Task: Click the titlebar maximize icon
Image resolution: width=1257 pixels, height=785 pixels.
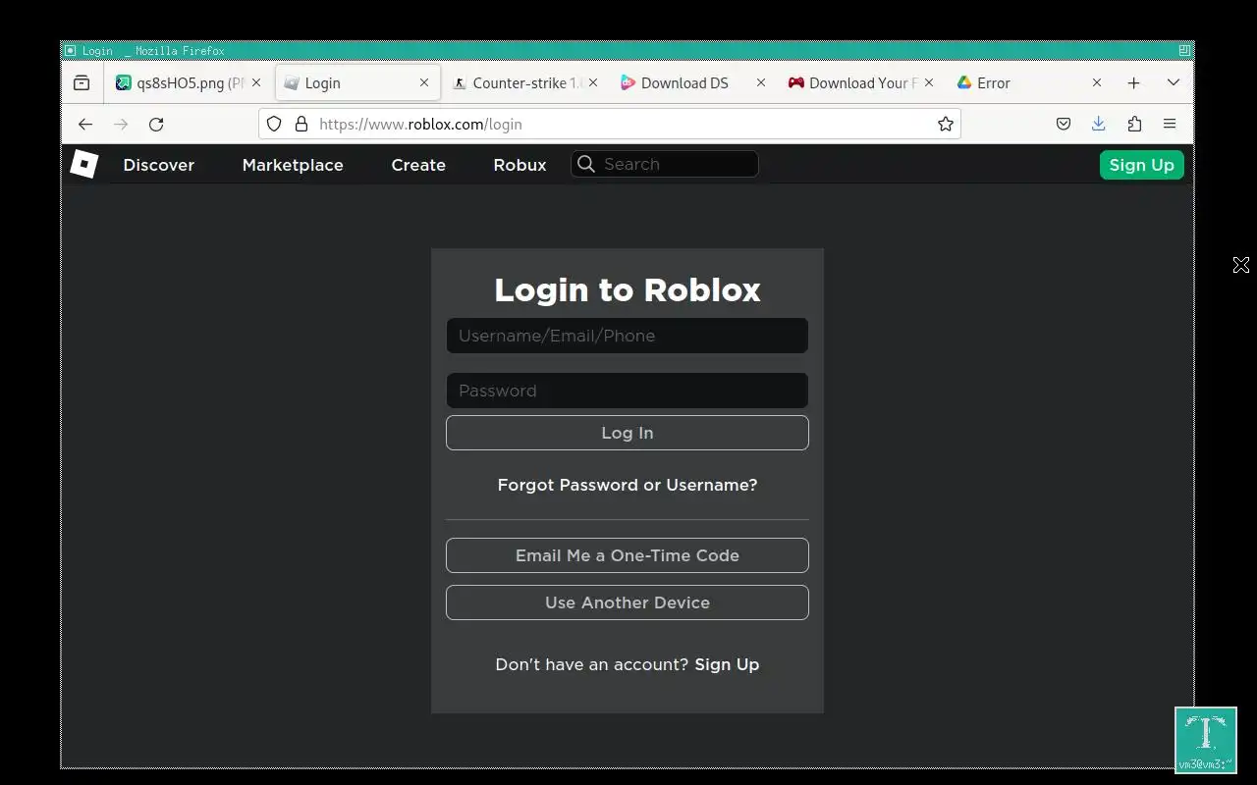Action: coord(1185,50)
